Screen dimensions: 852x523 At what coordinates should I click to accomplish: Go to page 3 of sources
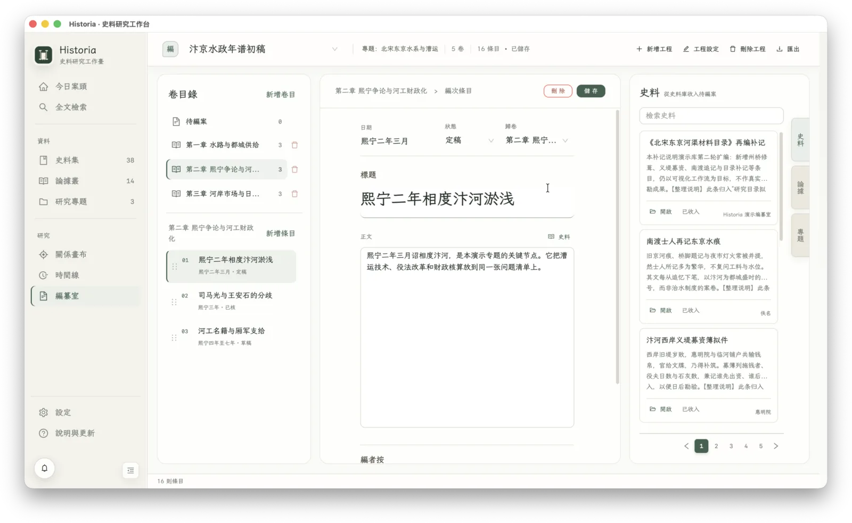click(x=731, y=446)
